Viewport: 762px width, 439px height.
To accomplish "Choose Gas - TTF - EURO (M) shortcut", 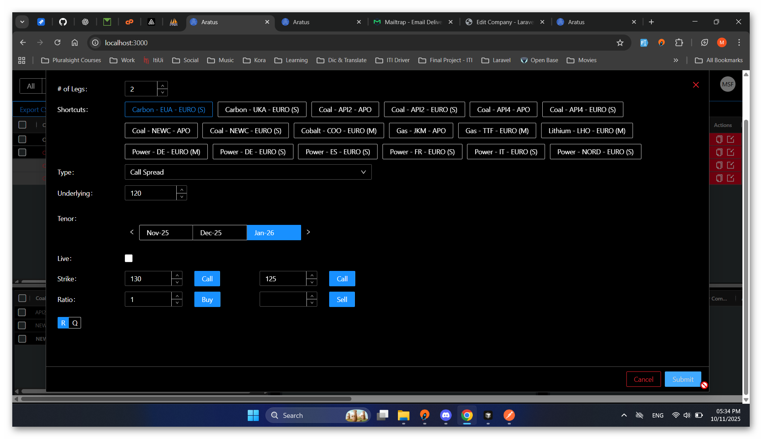I will 497,130.
